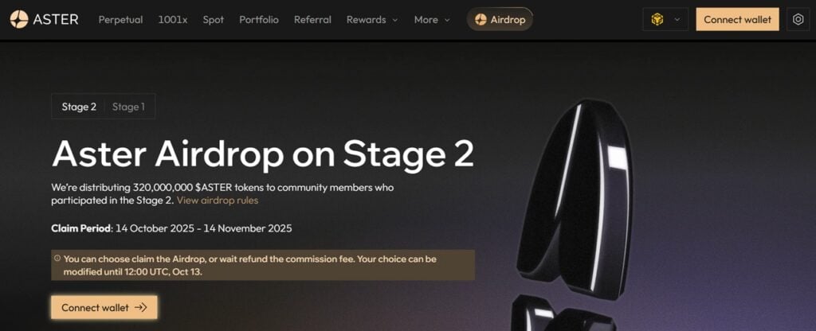
Task: Navigate to Portfolio in the navbar
Action: point(259,20)
